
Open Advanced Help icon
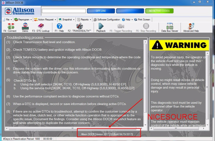click(x=191, y=28)
